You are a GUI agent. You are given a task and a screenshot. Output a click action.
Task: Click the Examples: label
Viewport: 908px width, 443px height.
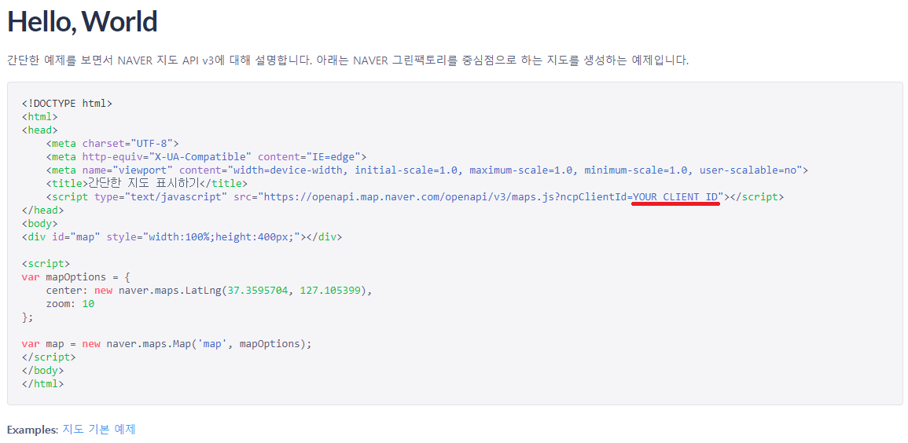(32, 430)
